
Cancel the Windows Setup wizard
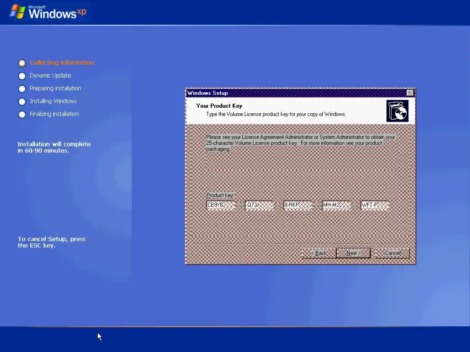[392, 253]
